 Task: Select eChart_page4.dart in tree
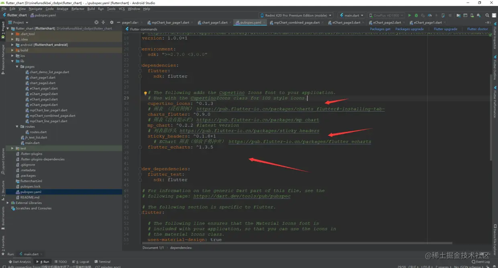(43, 105)
